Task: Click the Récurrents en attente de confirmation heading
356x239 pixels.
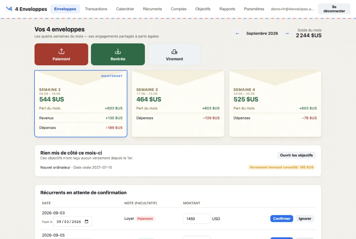Action: (x=83, y=192)
